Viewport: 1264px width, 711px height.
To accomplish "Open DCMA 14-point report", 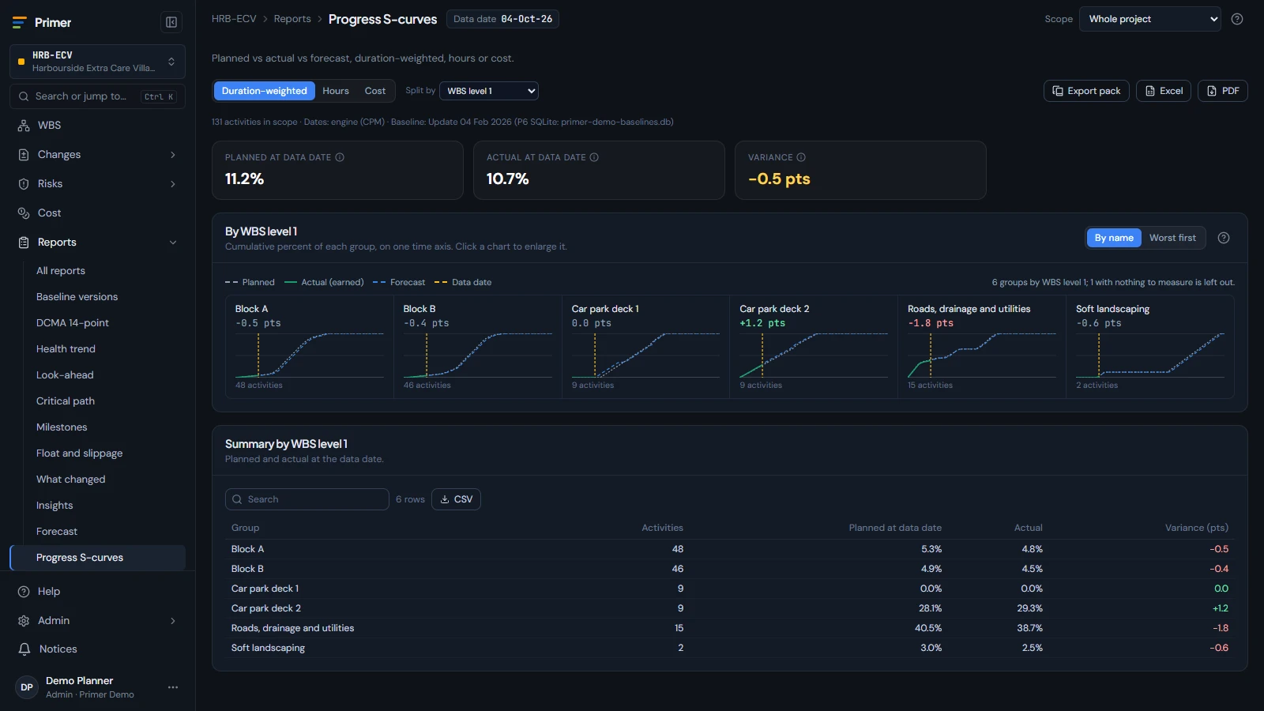I will (x=106, y=323).
